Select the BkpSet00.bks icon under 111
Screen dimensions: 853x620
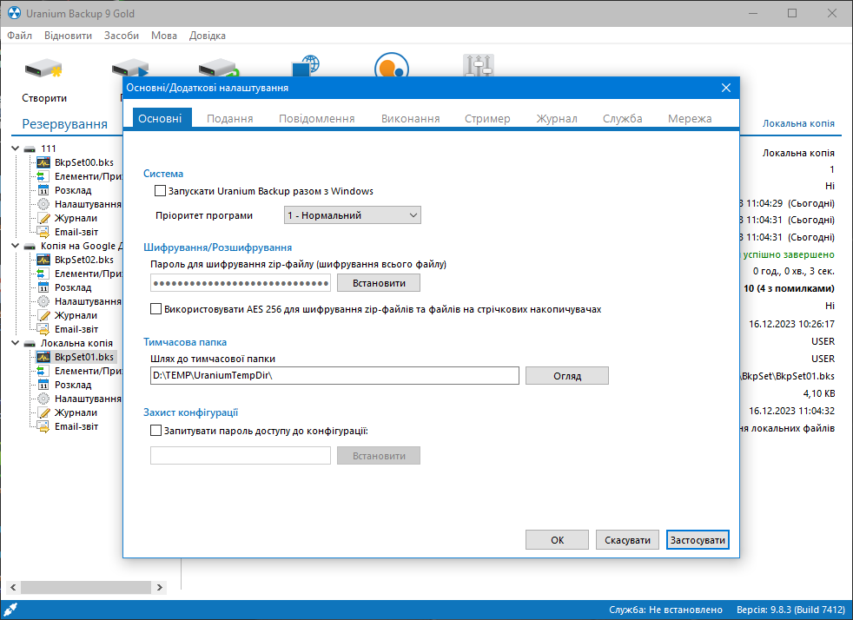pyautogui.click(x=43, y=162)
